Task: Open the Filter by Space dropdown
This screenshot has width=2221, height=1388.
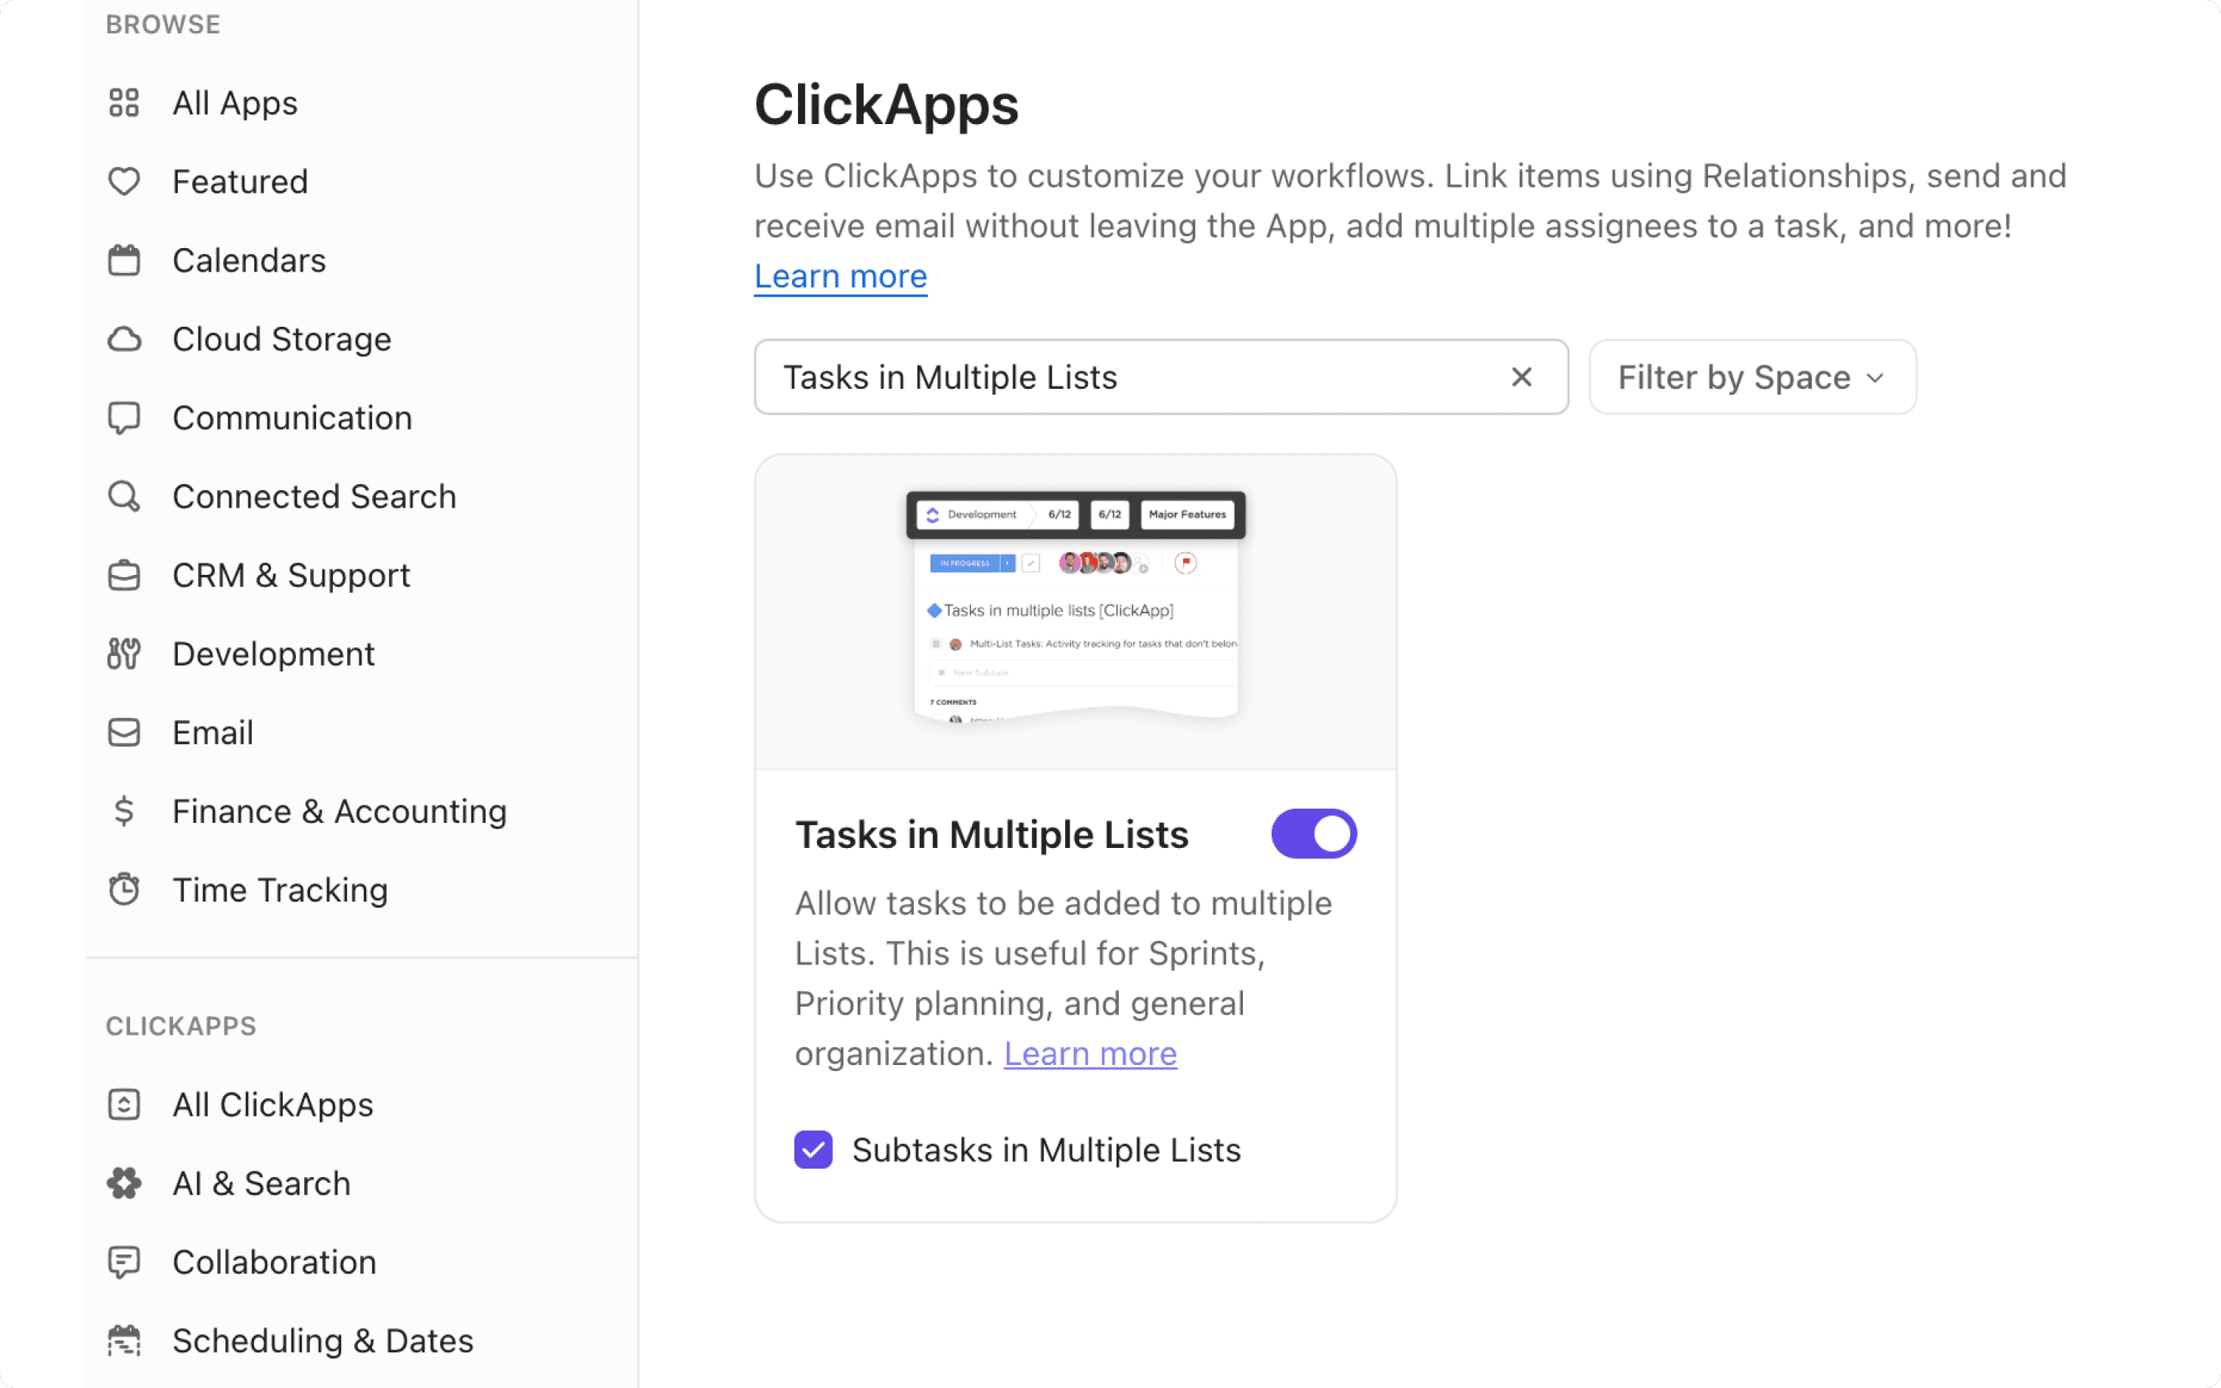Action: point(1750,377)
